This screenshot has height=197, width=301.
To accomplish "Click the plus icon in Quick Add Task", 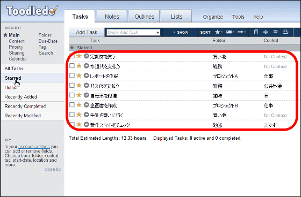I will point(158,33).
